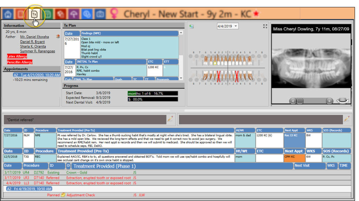
Task: Click next arrow on x-ray image slider
Action: (329, 101)
